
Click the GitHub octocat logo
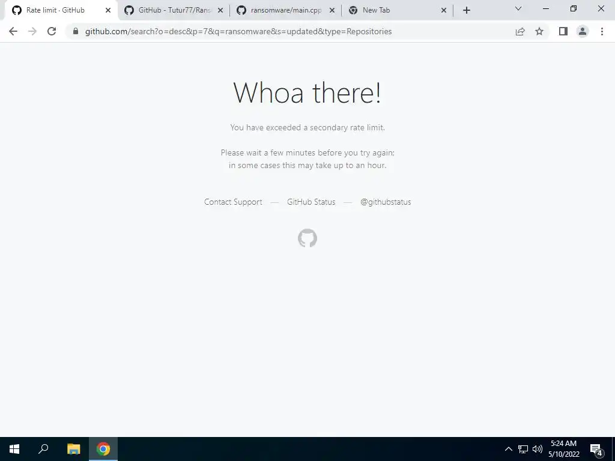click(x=307, y=238)
